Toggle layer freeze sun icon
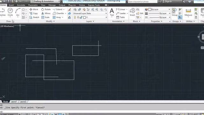This screenshot has height=115, width=204. (78, 17)
